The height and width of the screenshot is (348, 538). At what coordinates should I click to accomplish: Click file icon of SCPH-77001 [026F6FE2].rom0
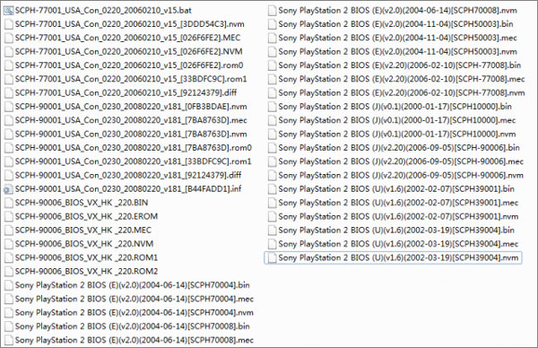tap(9, 65)
